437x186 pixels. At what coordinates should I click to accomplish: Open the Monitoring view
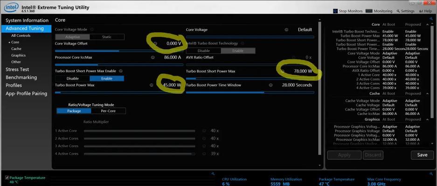coord(379,11)
